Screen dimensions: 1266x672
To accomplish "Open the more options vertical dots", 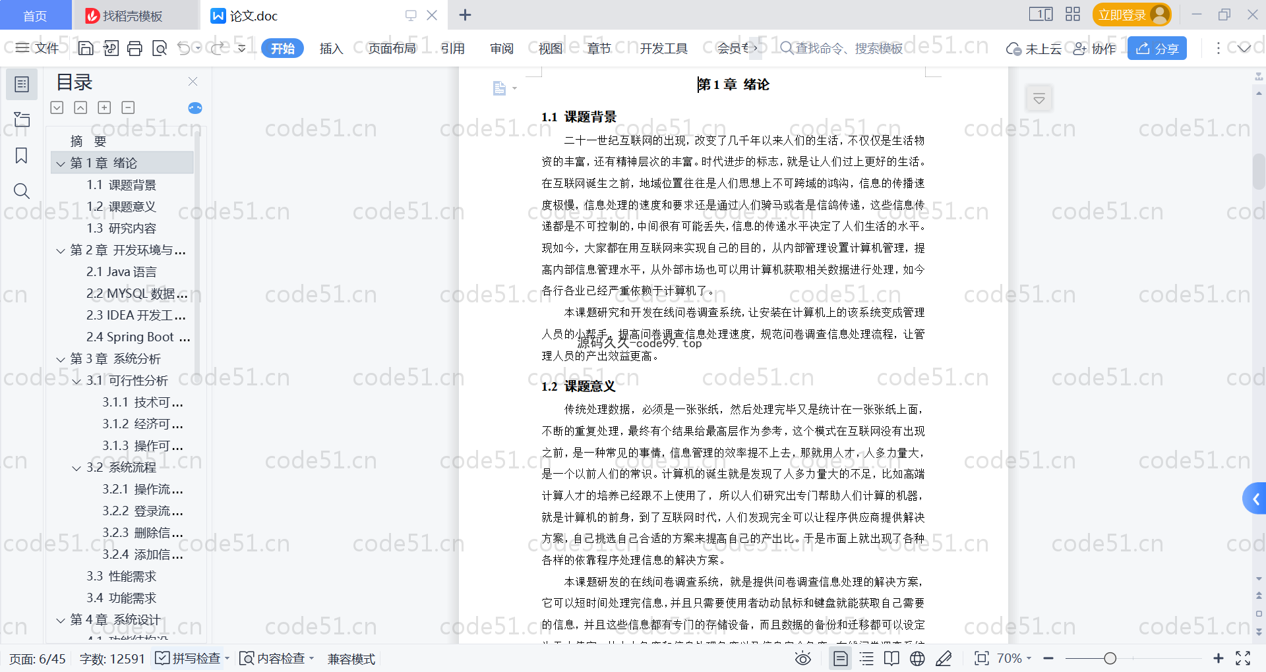I will (1218, 48).
